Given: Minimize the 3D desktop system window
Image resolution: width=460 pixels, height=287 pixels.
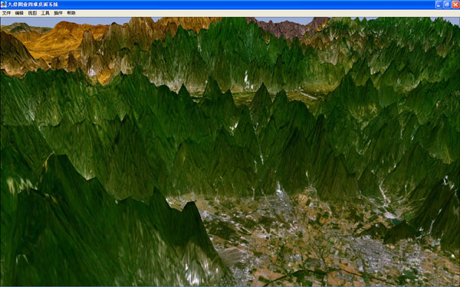Looking at the screenshot, I should [x=439, y=5].
